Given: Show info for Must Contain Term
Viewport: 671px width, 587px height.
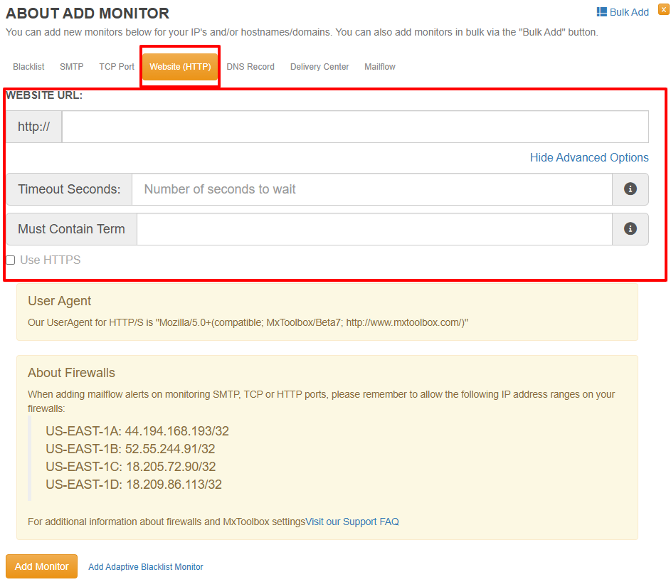Looking at the screenshot, I should coord(630,229).
